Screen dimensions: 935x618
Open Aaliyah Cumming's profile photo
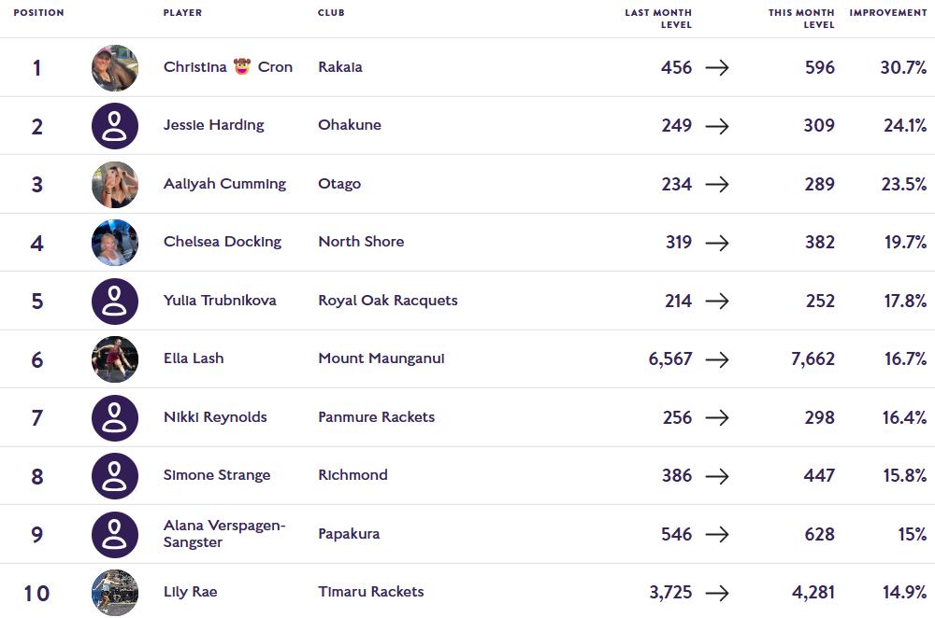(x=115, y=184)
